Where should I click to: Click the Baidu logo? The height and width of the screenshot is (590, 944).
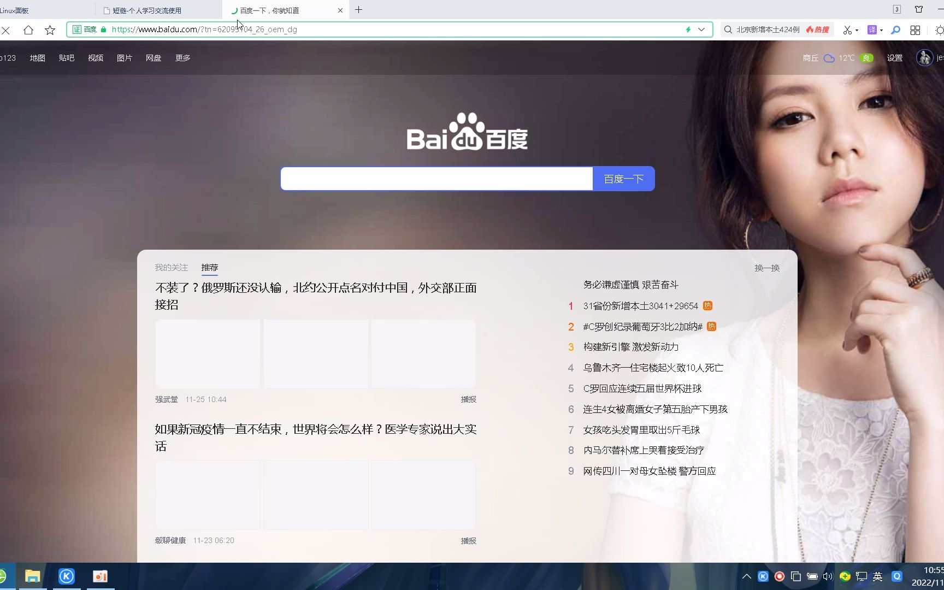(x=467, y=132)
